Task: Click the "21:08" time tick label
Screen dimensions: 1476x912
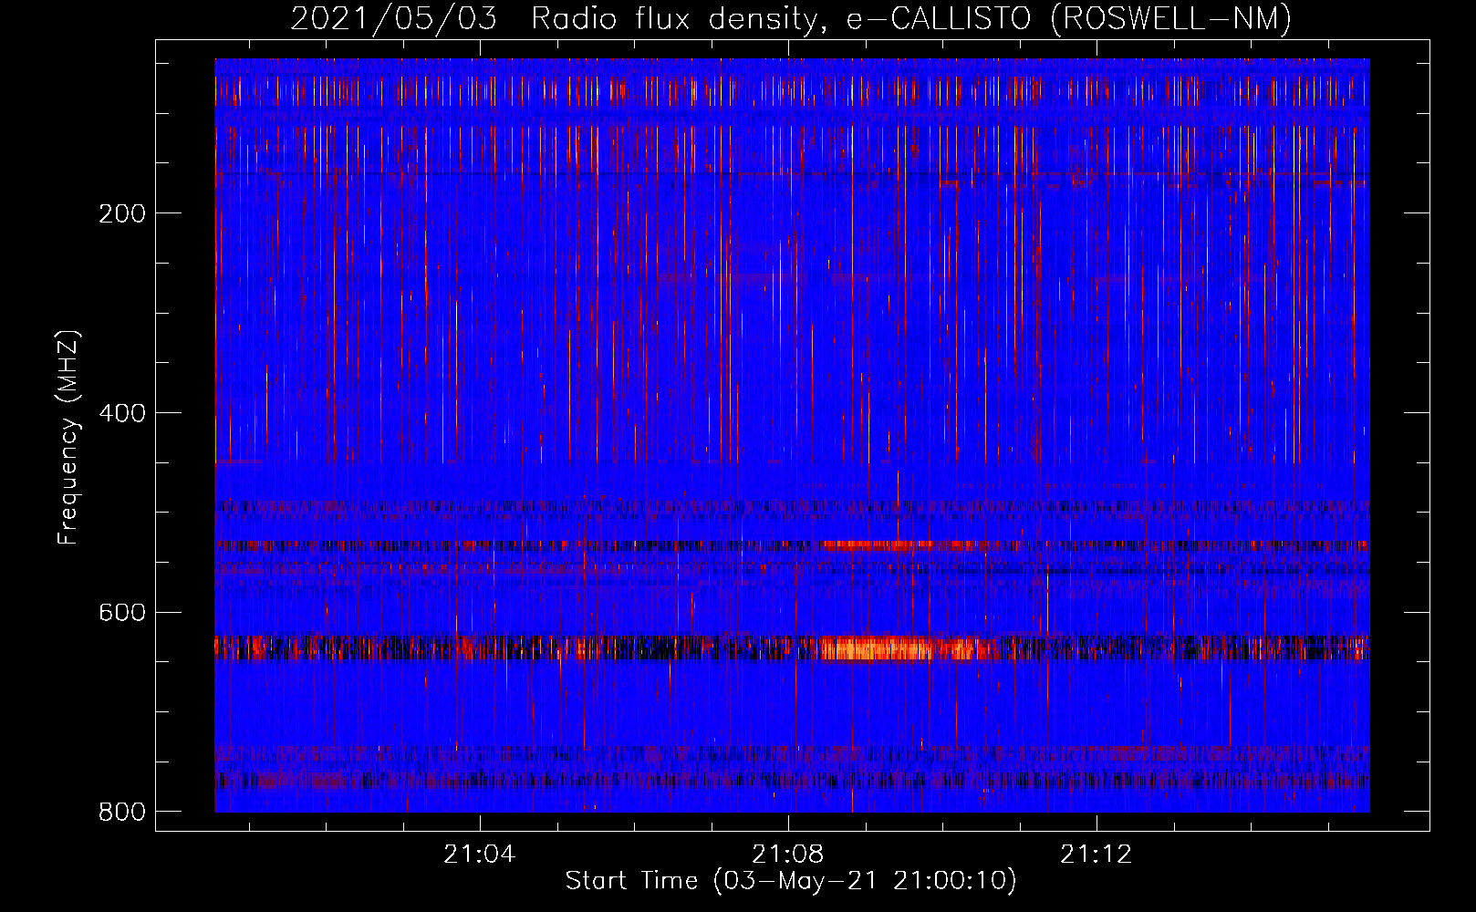Action: 788,855
